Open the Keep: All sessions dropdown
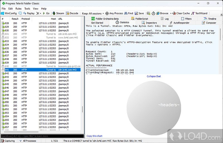The height and width of the screenshot is (143, 223). 93,13
